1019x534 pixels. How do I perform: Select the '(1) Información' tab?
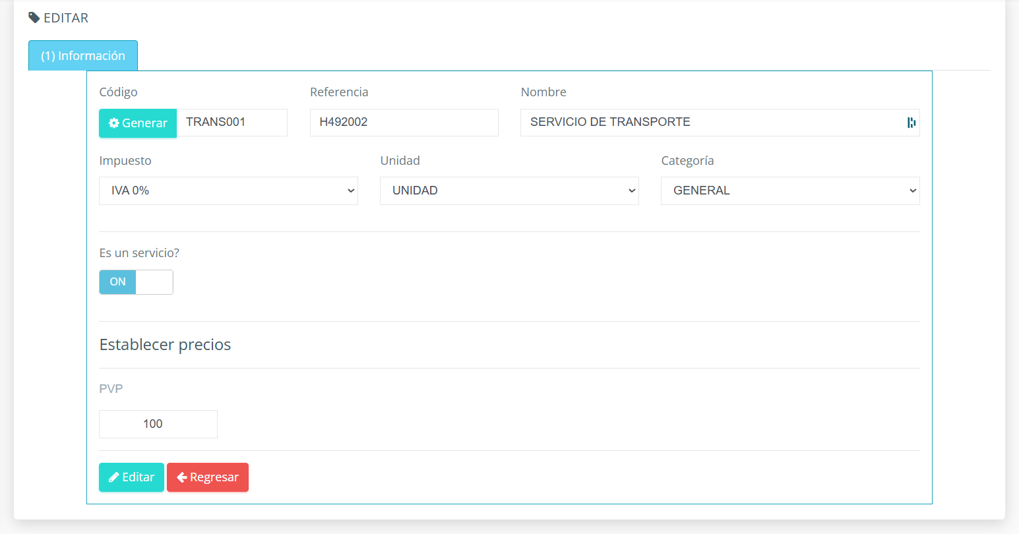(x=83, y=55)
